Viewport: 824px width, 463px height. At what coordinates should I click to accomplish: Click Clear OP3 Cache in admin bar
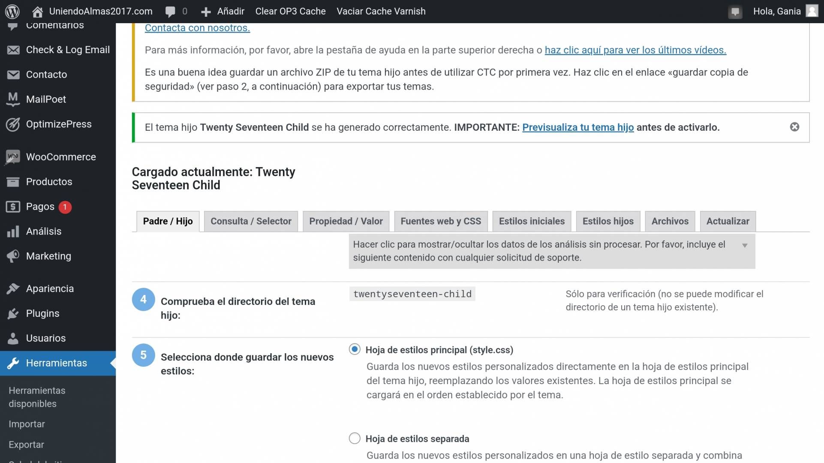pyautogui.click(x=290, y=12)
